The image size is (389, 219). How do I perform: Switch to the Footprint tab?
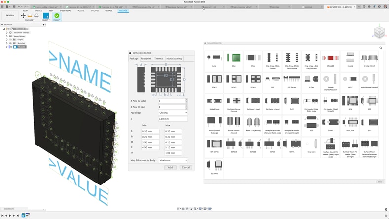coord(146,59)
